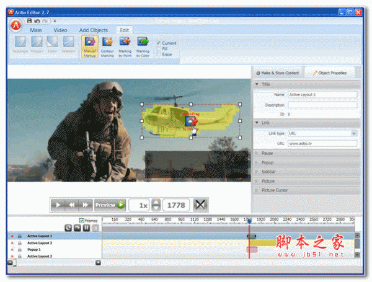Click the empty Description field

[x=322, y=105]
